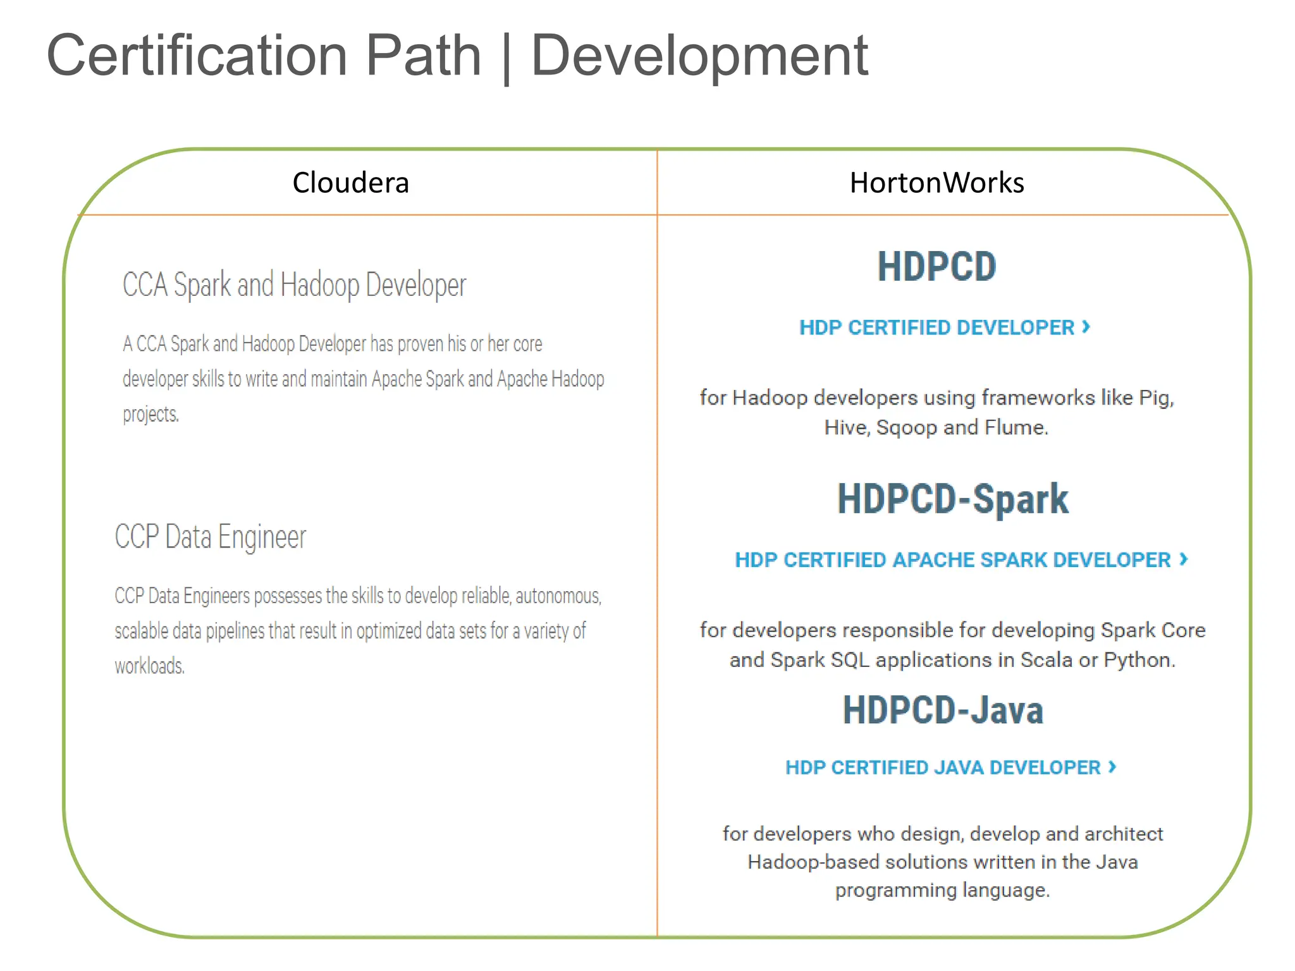1295x971 pixels.
Task: Select the HDPCD heading
Action: tap(936, 266)
